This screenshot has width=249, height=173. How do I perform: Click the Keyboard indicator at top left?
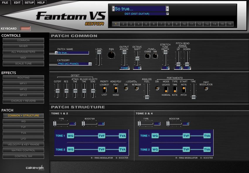click(x=25, y=29)
